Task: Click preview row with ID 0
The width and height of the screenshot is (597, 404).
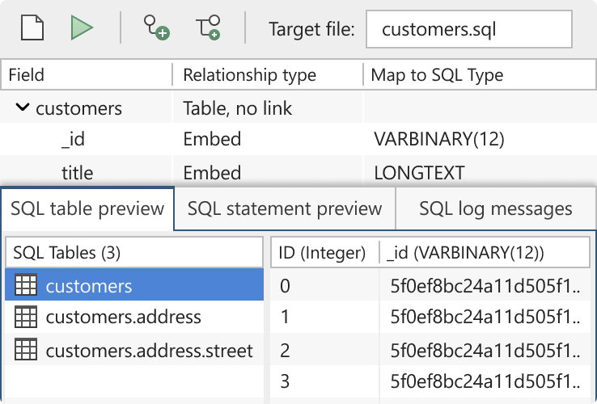Action: pyautogui.click(x=430, y=285)
